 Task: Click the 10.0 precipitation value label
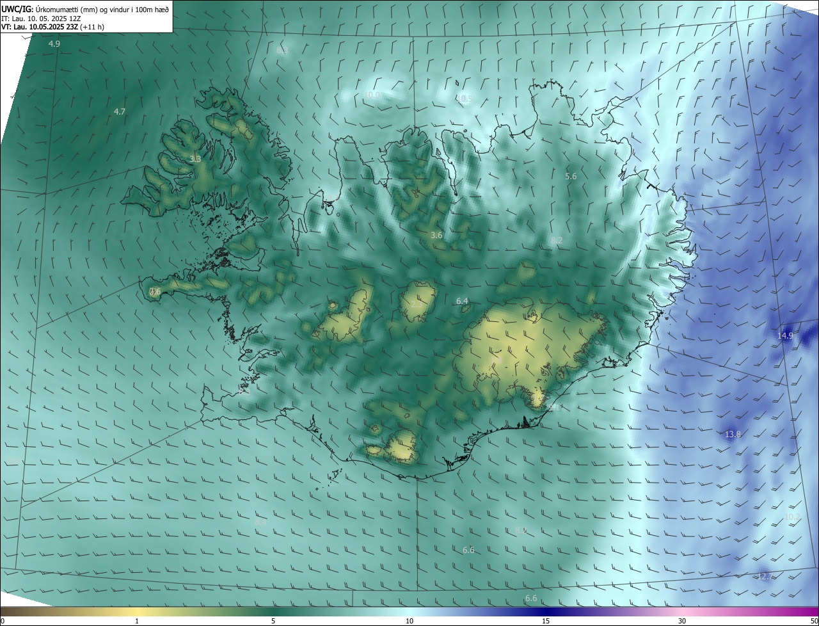(372, 95)
